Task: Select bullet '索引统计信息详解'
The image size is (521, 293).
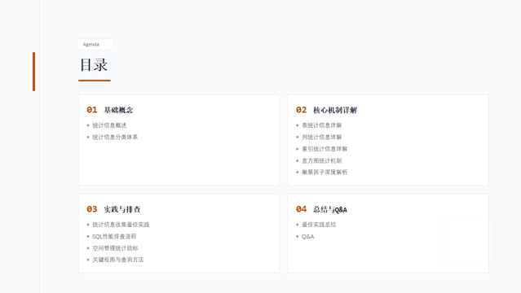Action: [x=325, y=149]
